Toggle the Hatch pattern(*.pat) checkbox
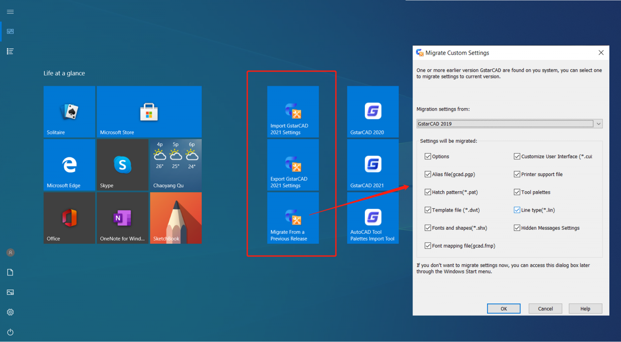The height and width of the screenshot is (342, 621). point(428,192)
